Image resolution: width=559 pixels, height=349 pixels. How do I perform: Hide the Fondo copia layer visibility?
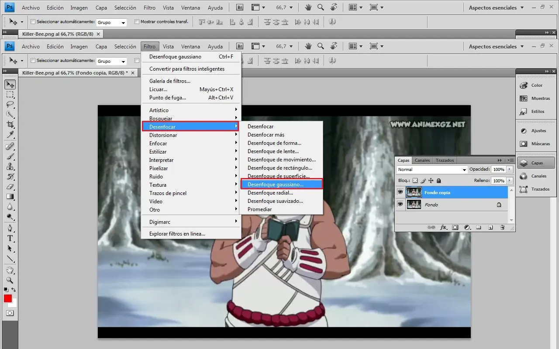point(400,192)
